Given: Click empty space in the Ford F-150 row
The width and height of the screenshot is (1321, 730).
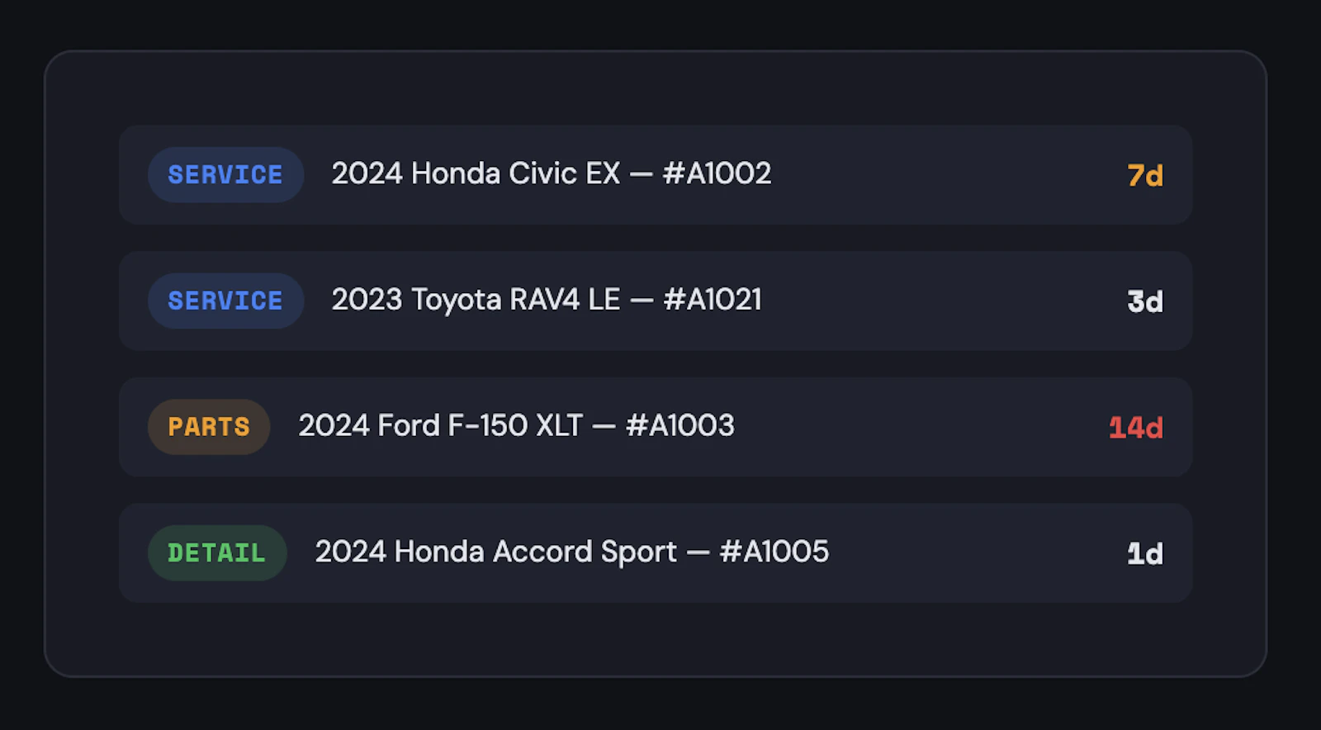Looking at the screenshot, I should [921, 427].
